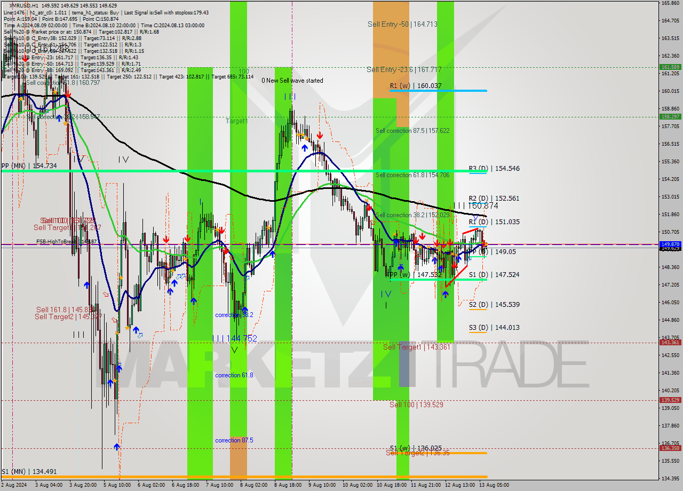
Task: Select the 'R1 (w) | 160.037' pivot label
Action: coord(416,85)
